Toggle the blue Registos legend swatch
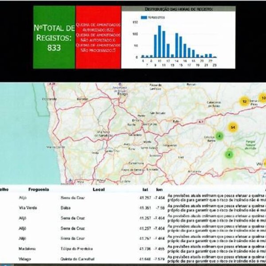 [x=143, y=17]
